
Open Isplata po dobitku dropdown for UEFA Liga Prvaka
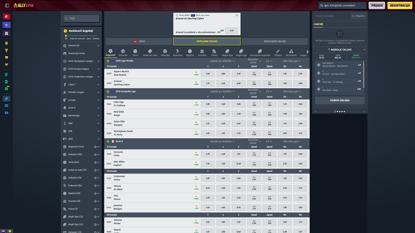click(222, 61)
